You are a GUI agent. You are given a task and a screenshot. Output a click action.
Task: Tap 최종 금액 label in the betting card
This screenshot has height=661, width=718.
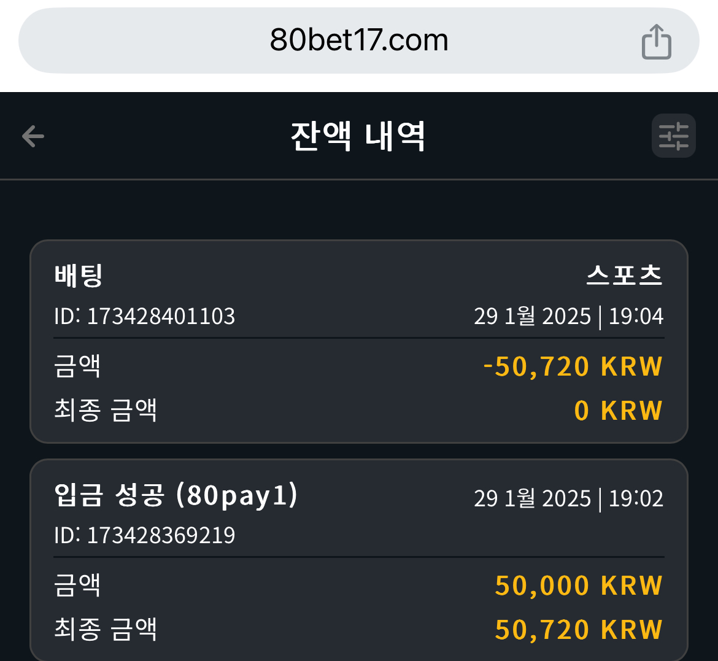[x=106, y=410]
